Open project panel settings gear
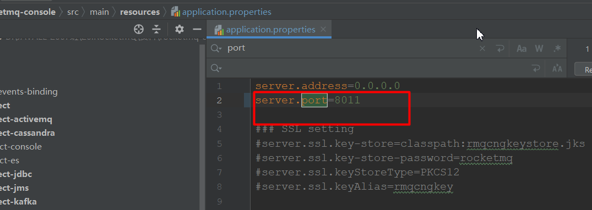 click(x=180, y=29)
